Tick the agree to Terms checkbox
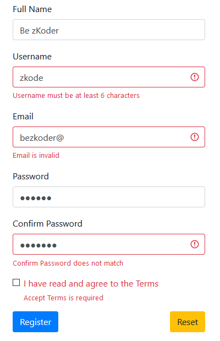This screenshot has width=220, height=341. (x=16, y=283)
